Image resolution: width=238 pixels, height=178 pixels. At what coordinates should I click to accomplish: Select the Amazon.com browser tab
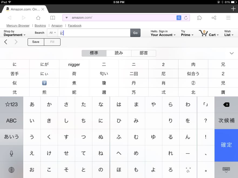coord(25,9)
